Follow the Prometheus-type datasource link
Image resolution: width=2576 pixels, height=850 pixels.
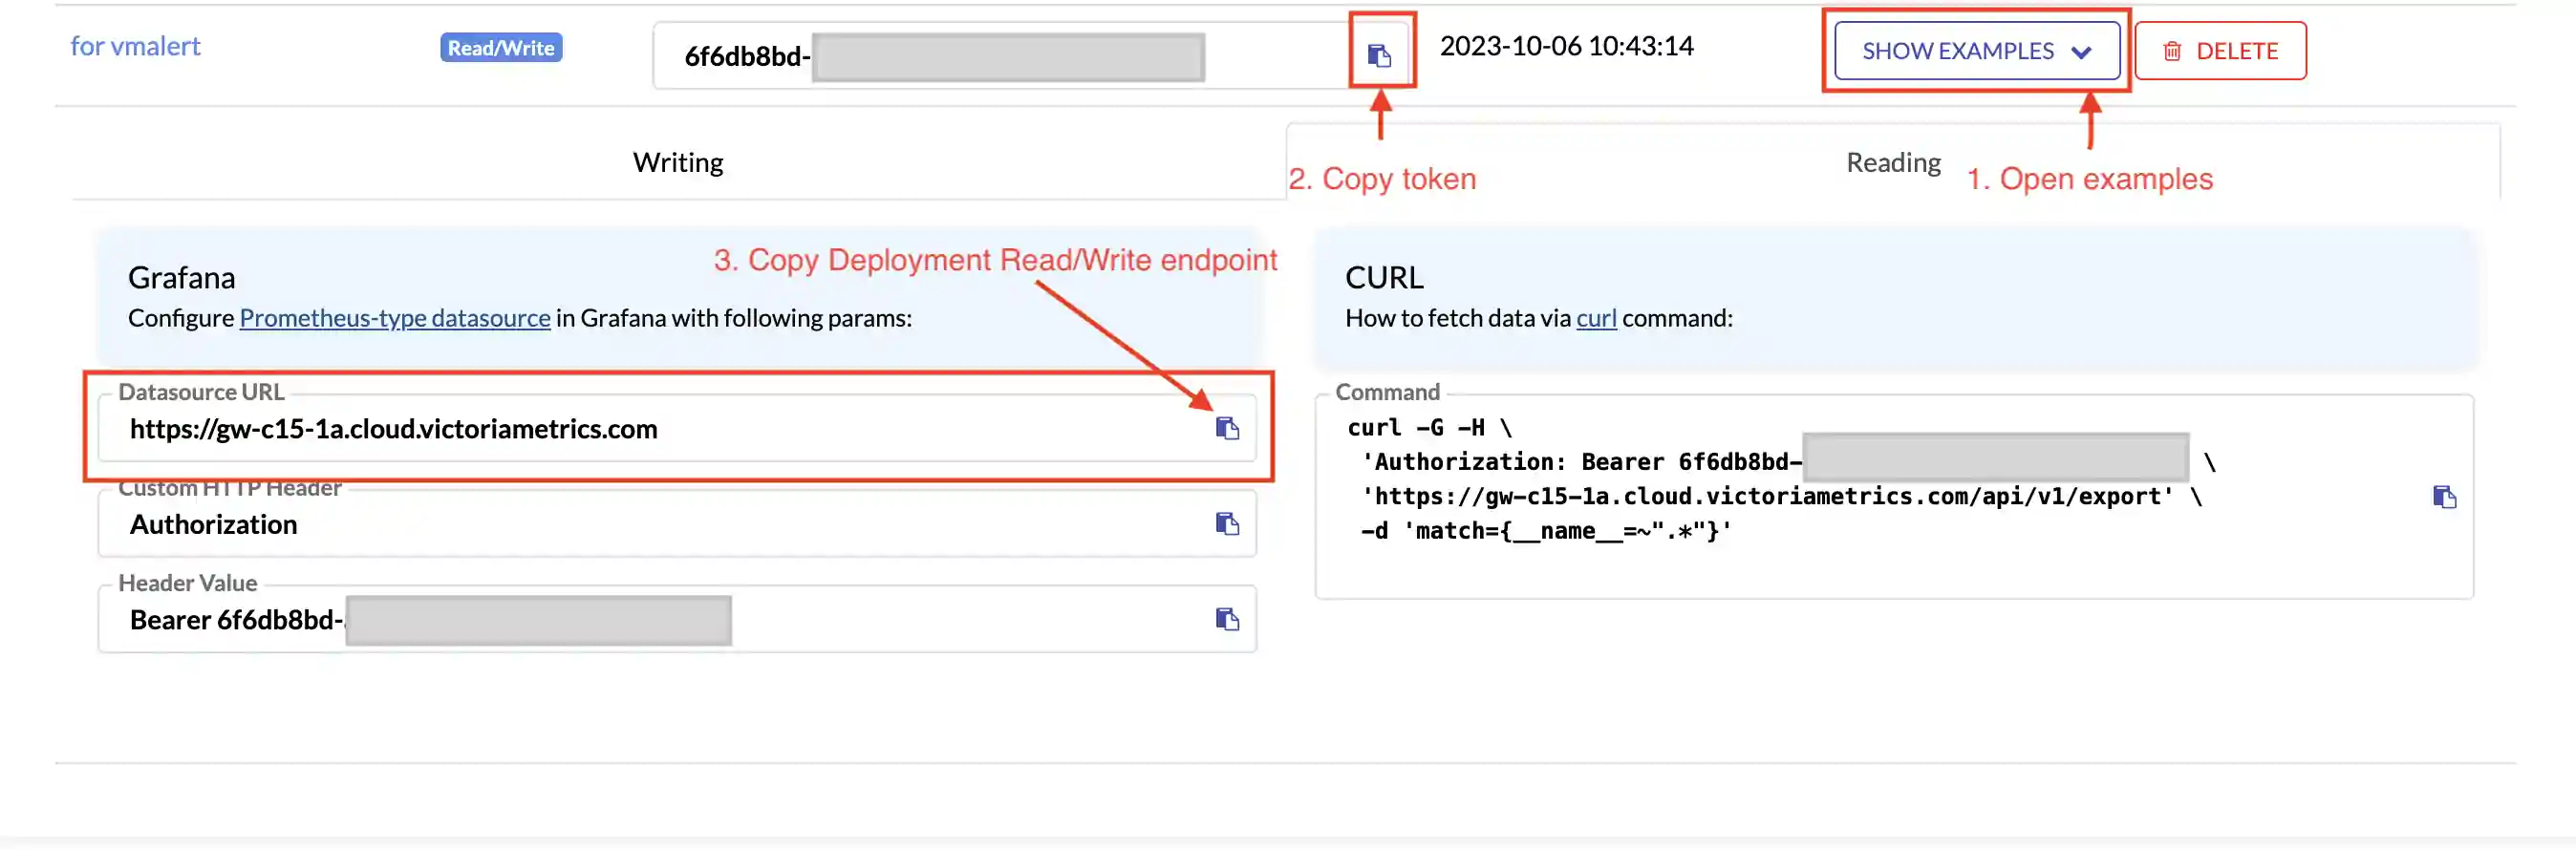coord(395,318)
